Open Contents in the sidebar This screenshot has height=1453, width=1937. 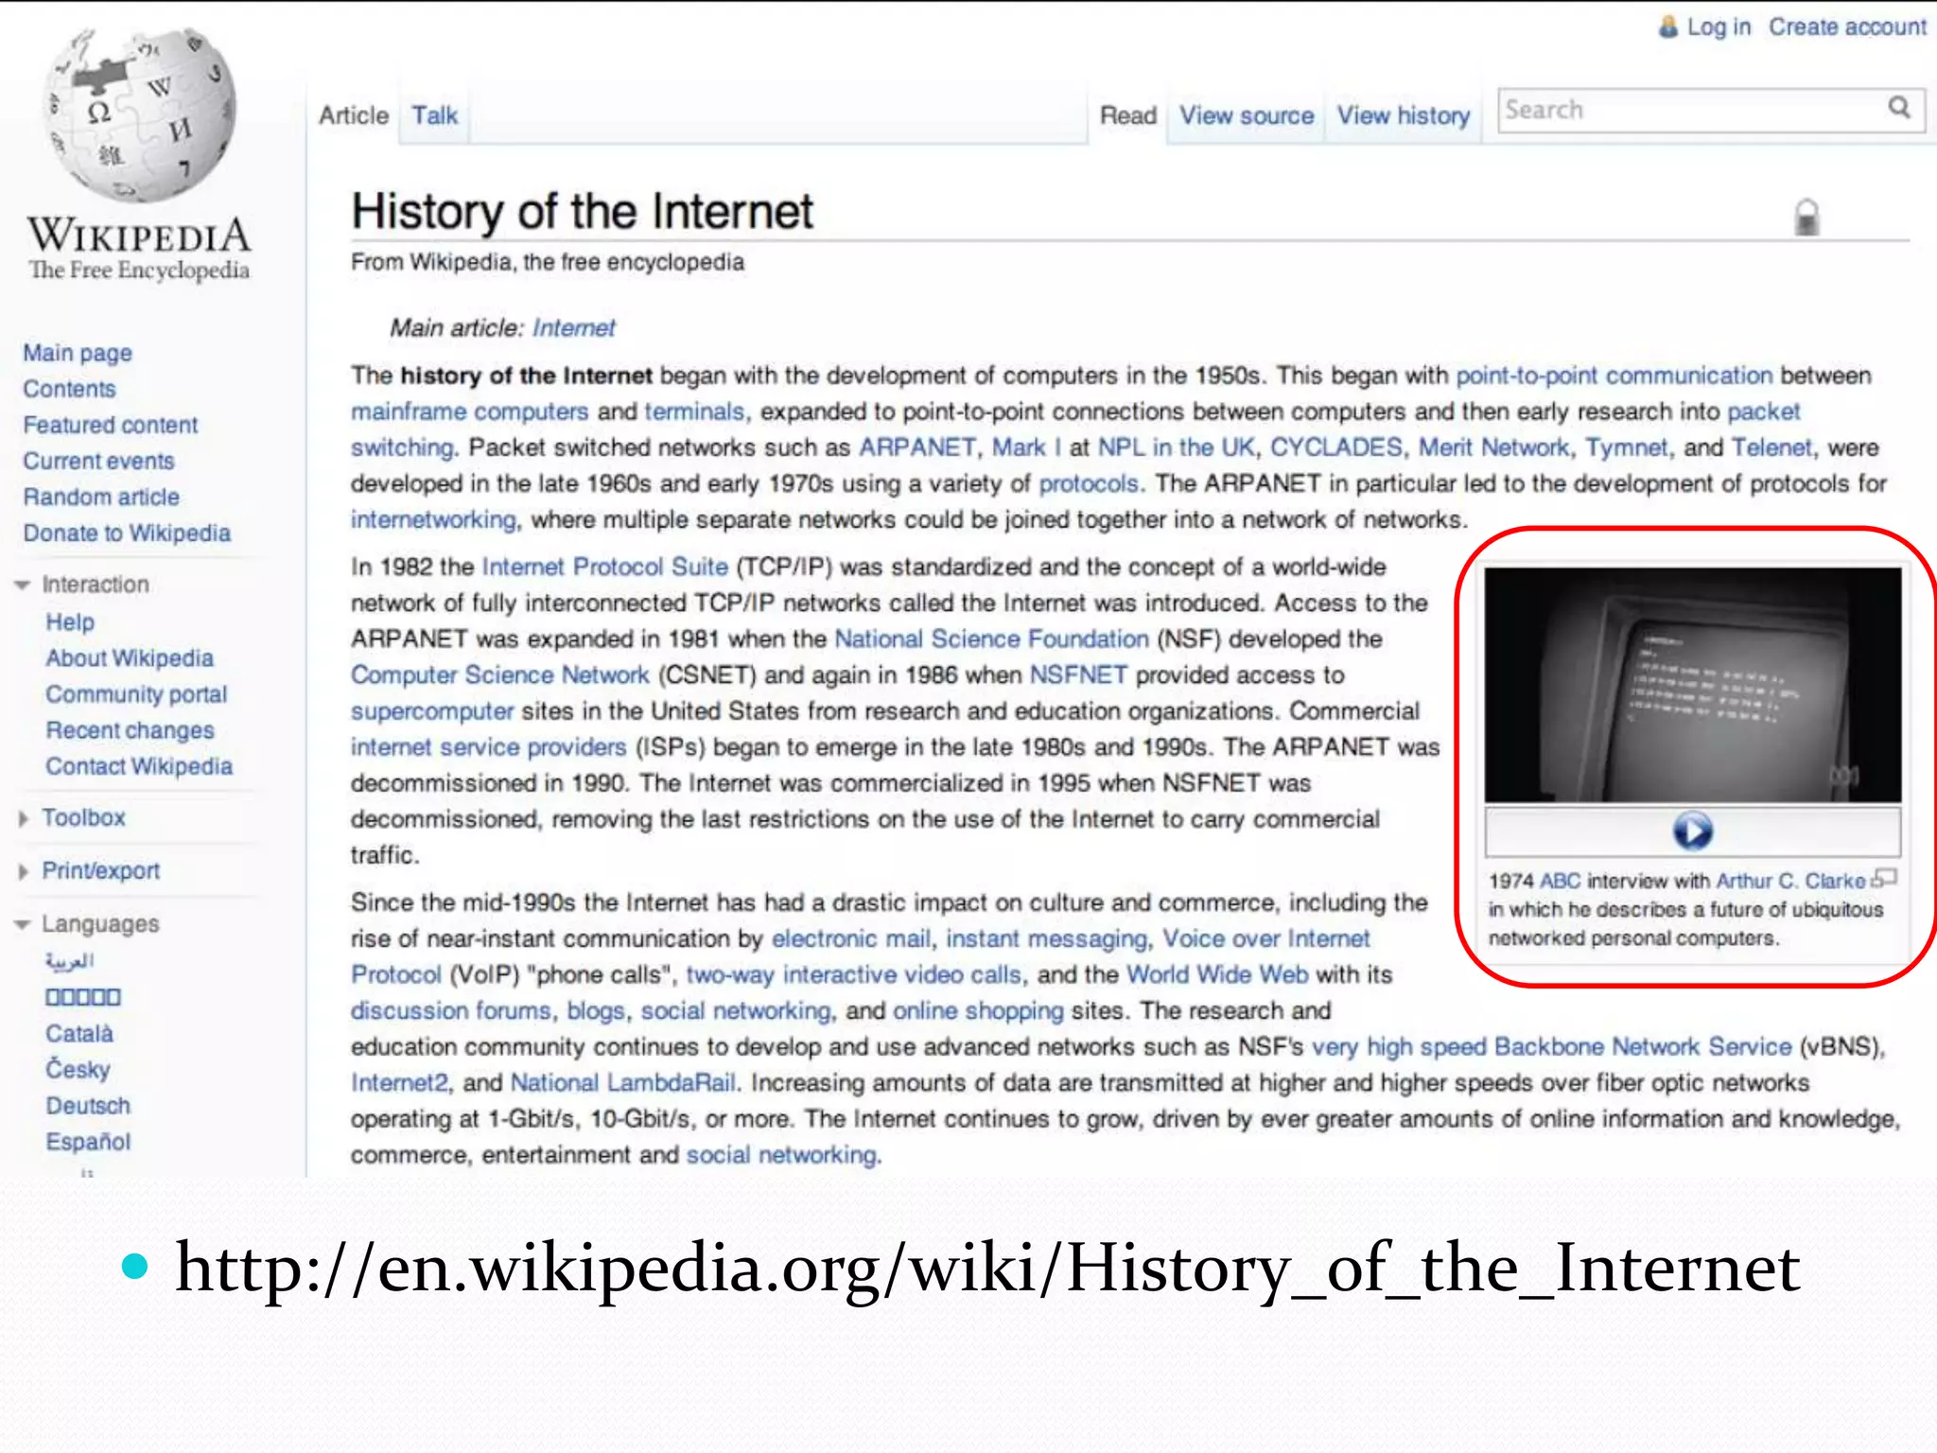coord(69,389)
